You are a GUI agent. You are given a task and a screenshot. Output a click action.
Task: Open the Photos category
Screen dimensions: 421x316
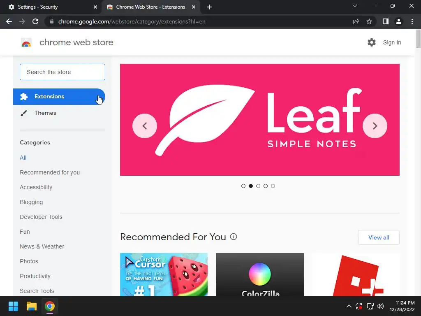pos(29,261)
